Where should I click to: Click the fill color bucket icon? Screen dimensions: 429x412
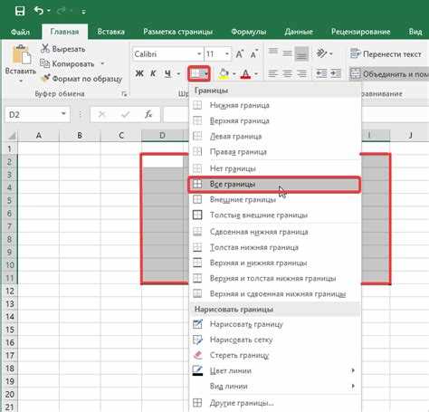pyautogui.click(x=224, y=74)
